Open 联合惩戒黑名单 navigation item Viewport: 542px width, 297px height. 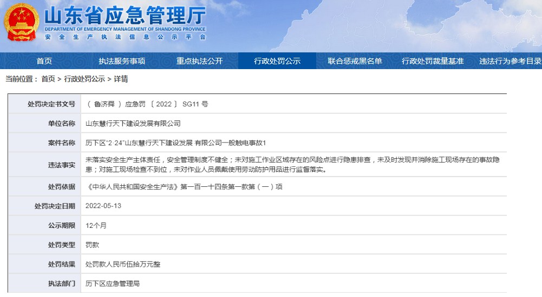click(355, 61)
